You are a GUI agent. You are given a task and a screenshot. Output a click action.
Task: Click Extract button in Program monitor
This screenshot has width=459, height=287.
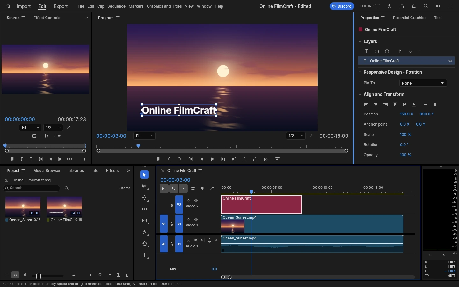tap(256, 159)
